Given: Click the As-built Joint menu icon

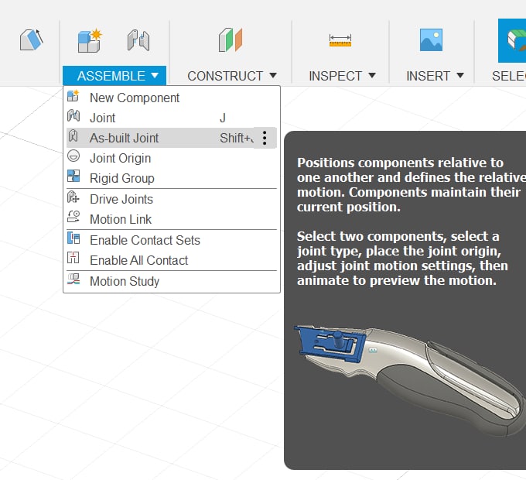Looking at the screenshot, I should tap(73, 136).
